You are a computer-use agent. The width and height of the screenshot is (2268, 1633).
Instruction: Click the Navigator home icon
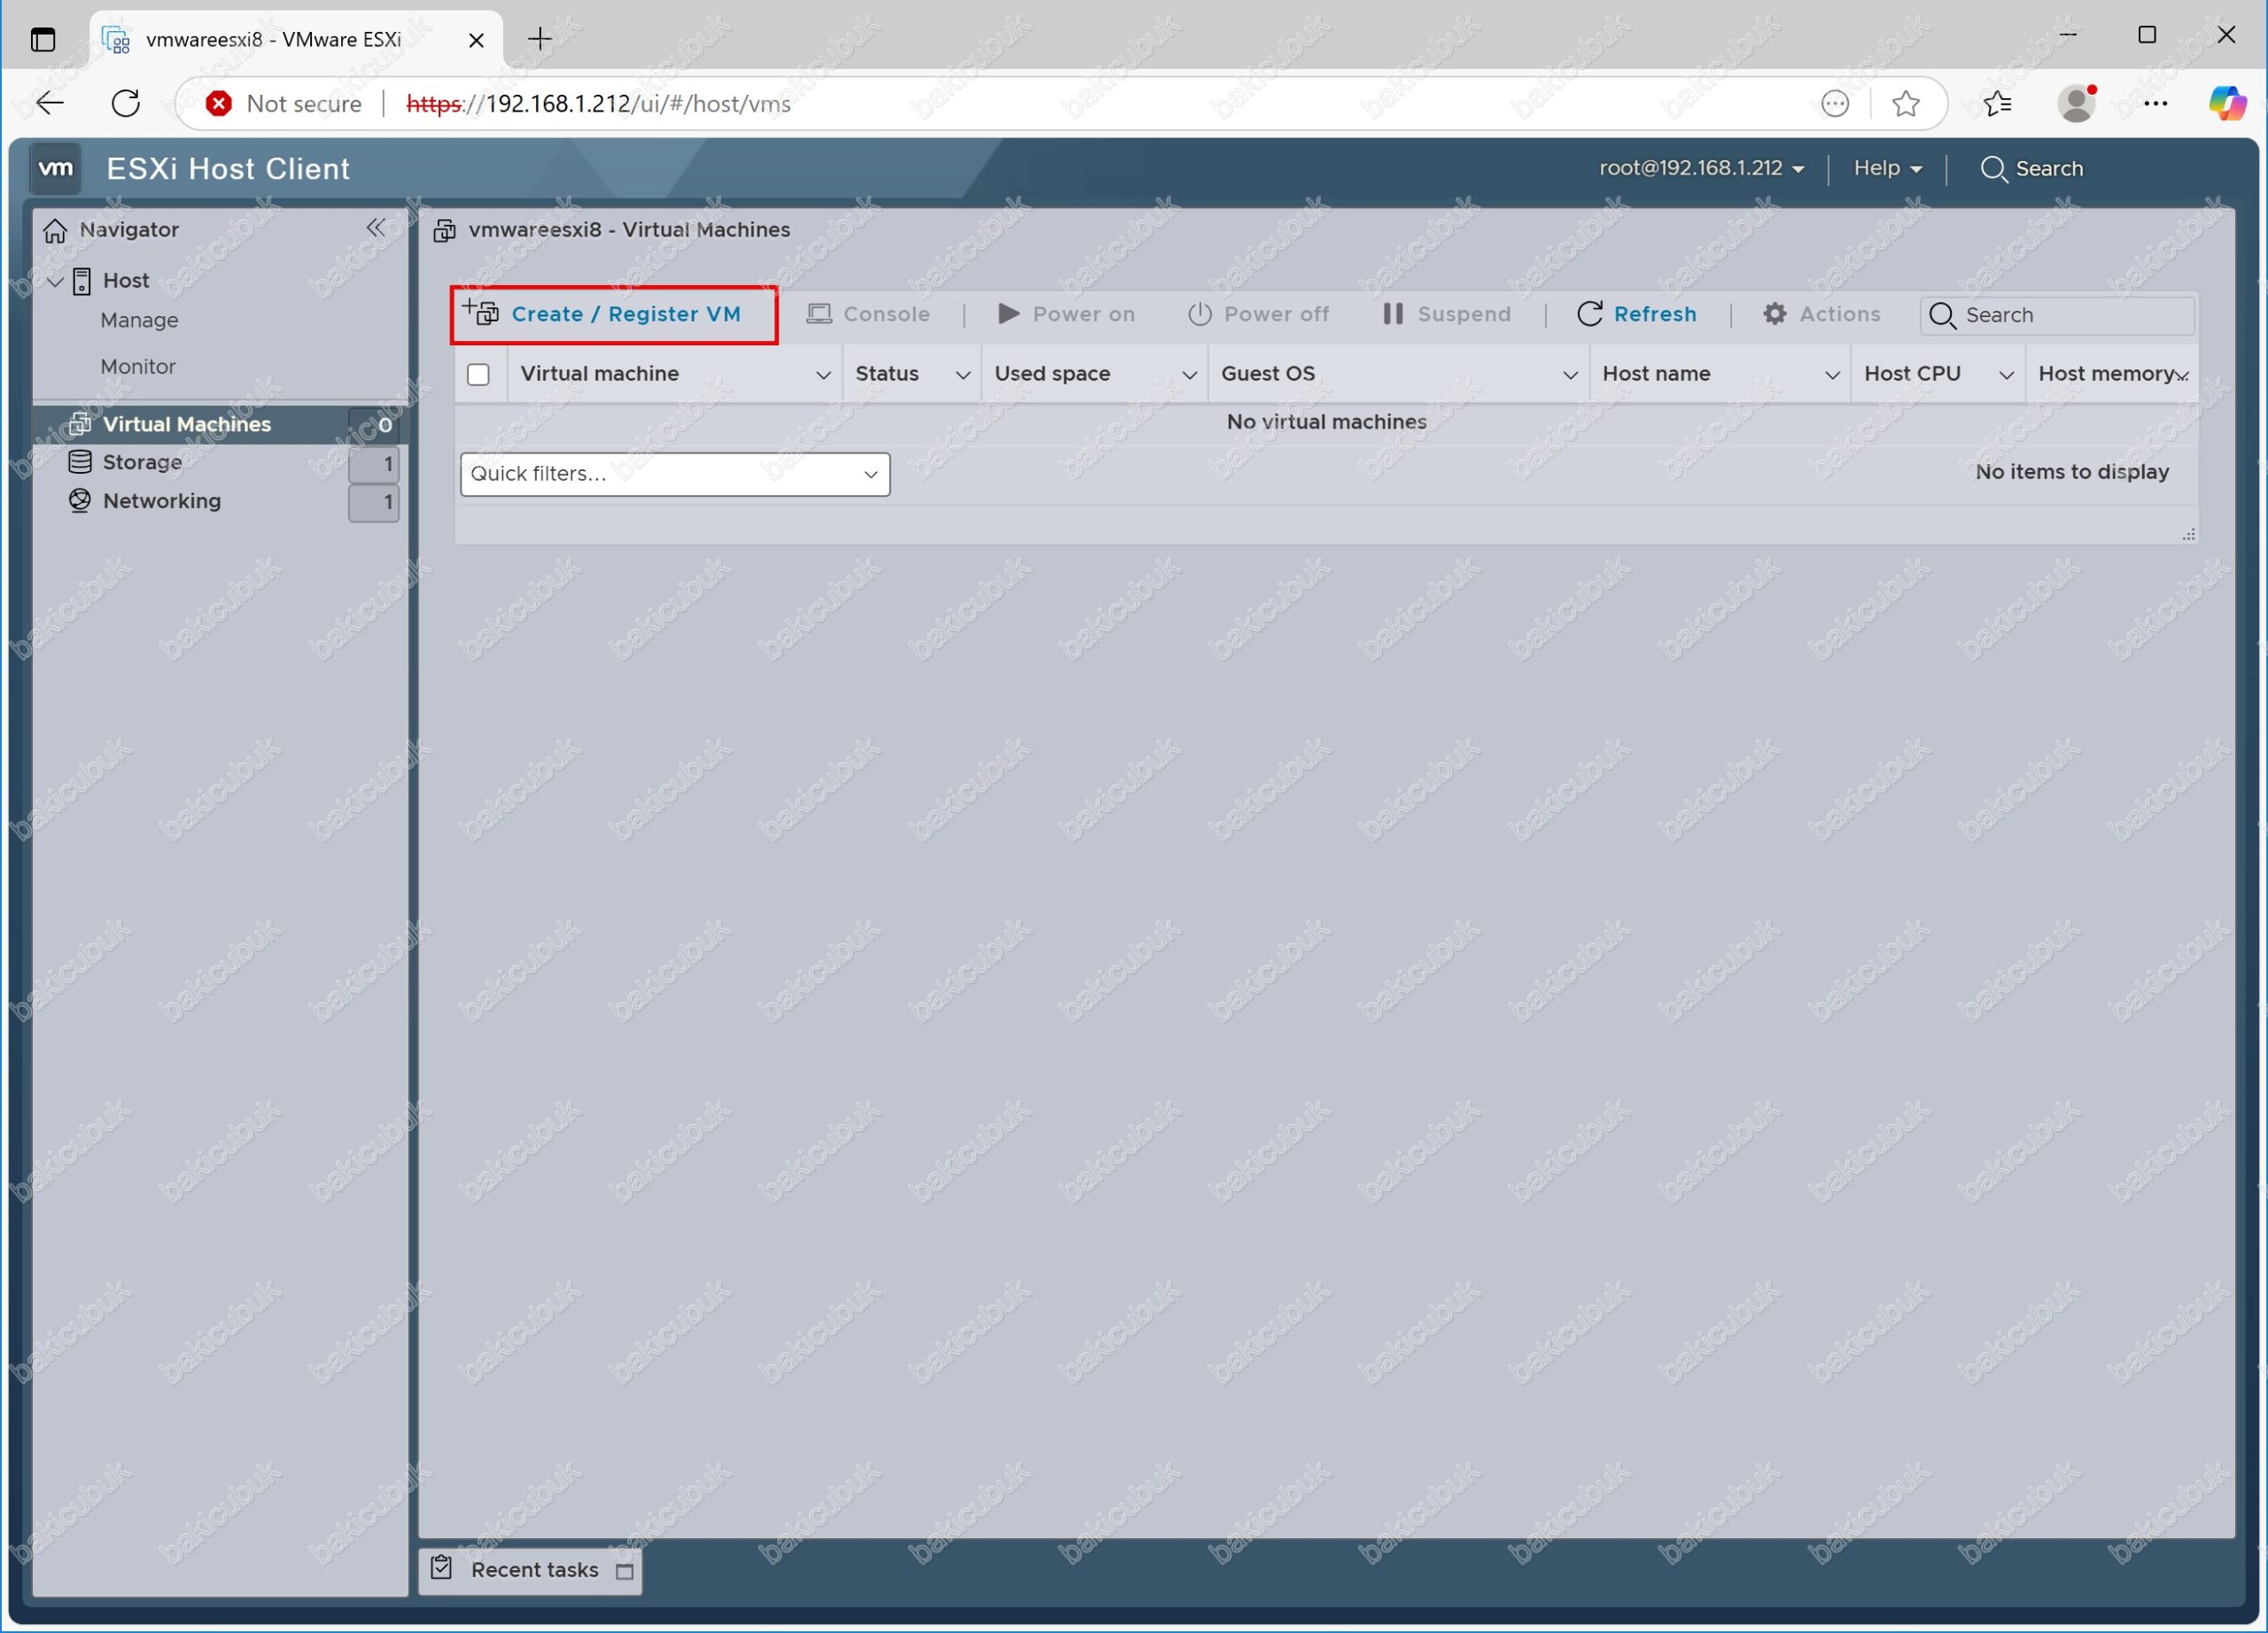[55, 230]
